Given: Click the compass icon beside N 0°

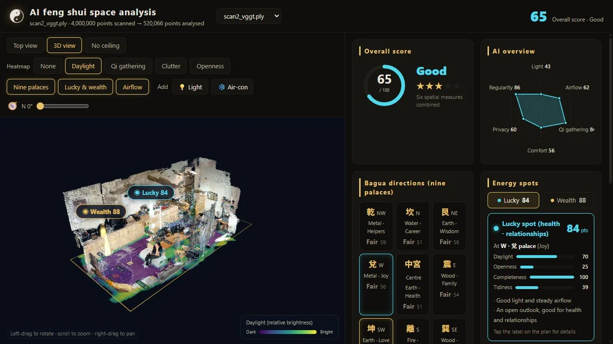Looking at the screenshot, I should tap(12, 106).
